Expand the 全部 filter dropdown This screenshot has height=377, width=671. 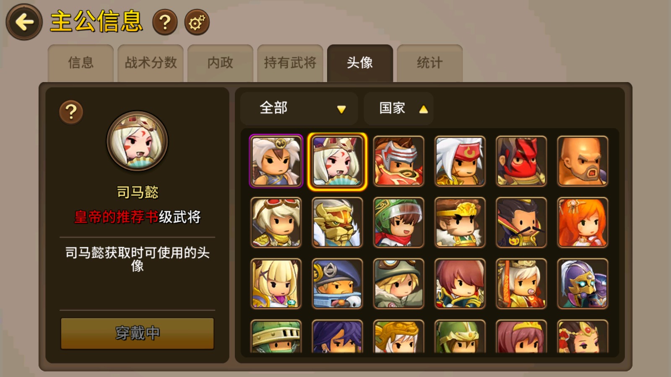click(x=299, y=108)
